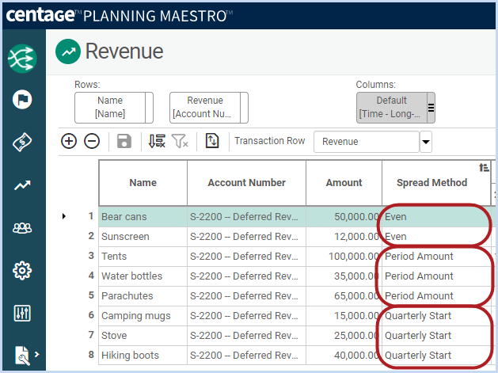Click the Quarterly Start cell for Hiking boots
The height and width of the screenshot is (373, 498).
tap(436, 356)
